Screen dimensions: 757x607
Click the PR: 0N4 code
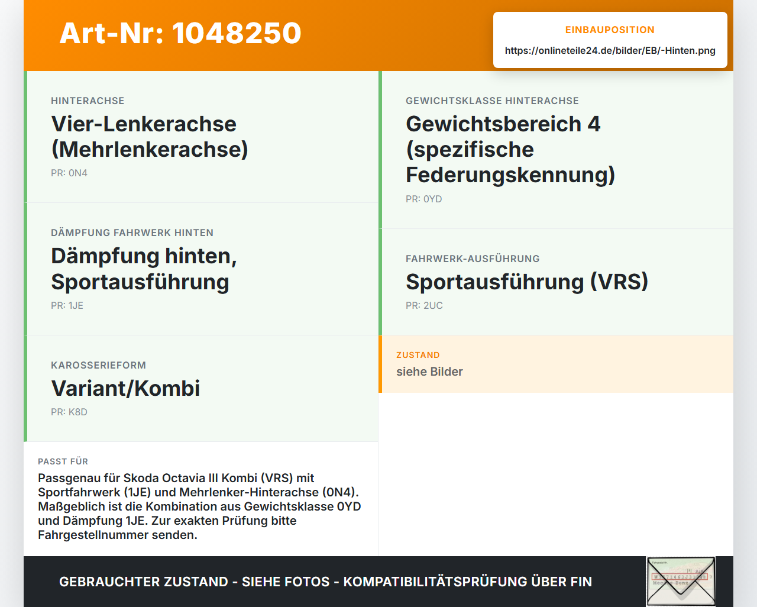[69, 173]
